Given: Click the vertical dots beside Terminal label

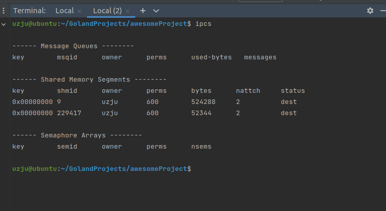Looking at the screenshot, I should [4, 11].
